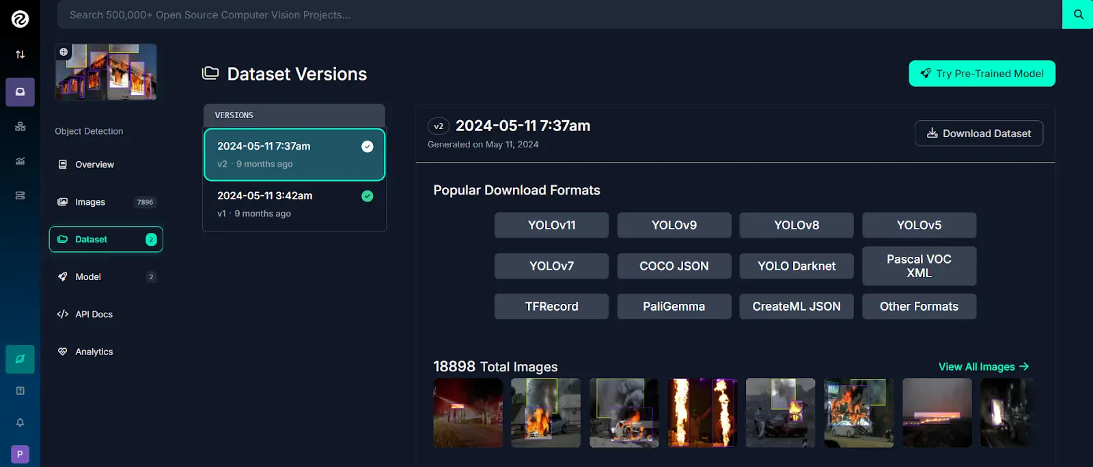Open the workspace switcher arrows icon
The height and width of the screenshot is (467, 1093).
pyautogui.click(x=20, y=55)
